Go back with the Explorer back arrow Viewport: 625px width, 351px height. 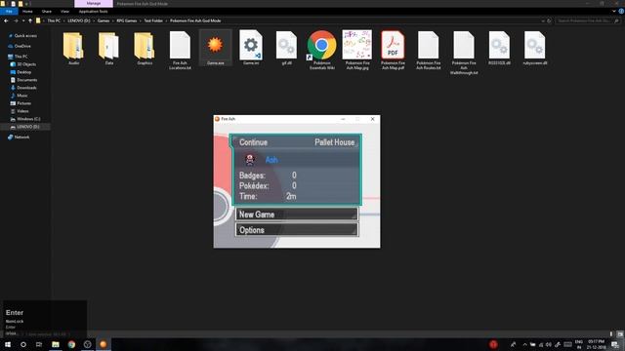point(6,20)
